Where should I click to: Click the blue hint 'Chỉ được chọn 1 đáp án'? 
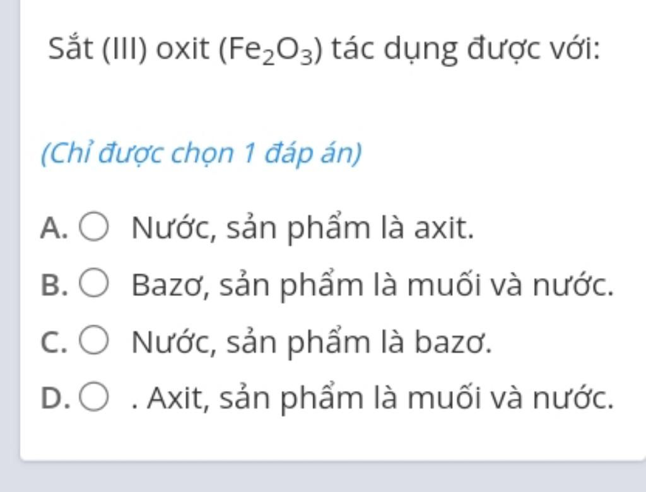201,153
